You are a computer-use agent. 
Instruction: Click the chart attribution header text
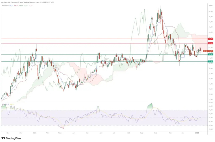click(27, 2)
